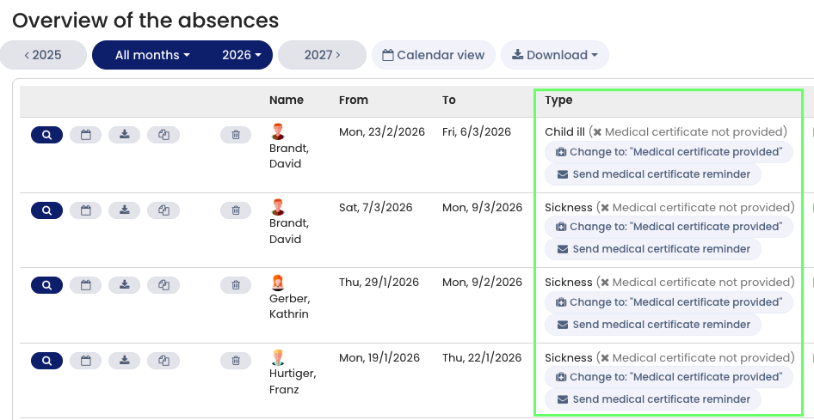Click Hurtiger, Franz's avatar picture

pyautogui.click(x=277, y=357)
